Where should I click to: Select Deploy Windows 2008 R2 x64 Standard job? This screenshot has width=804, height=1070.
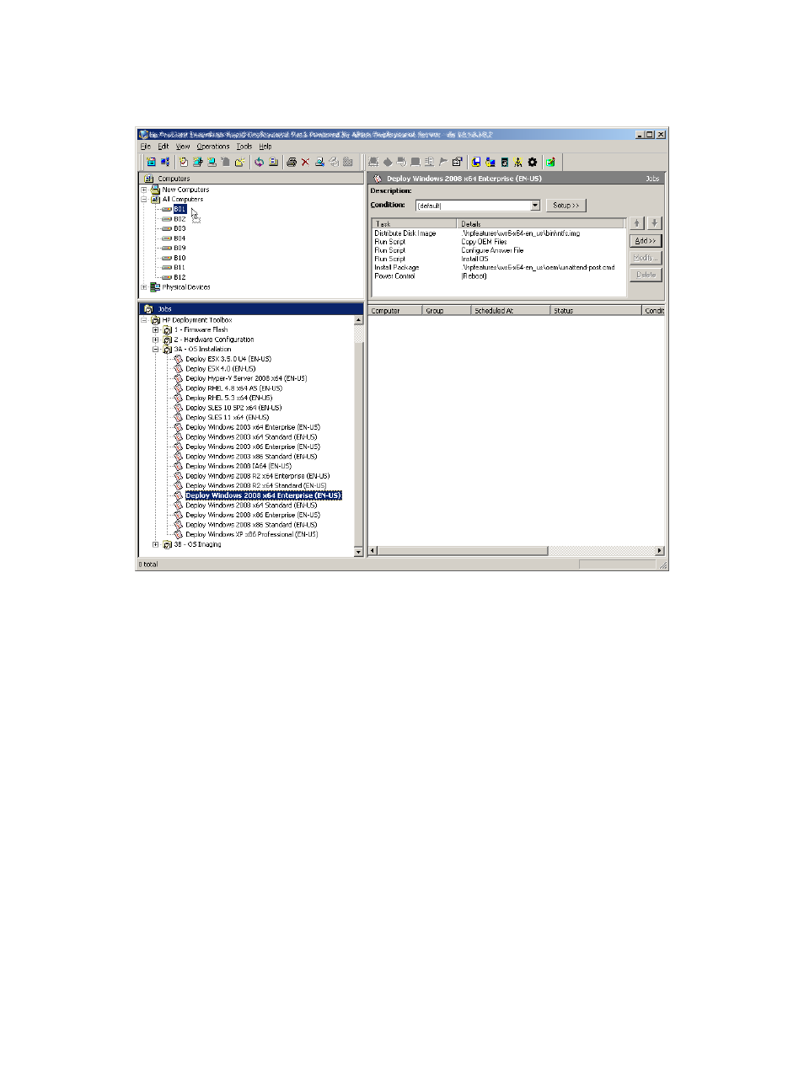click(x=256, y=486)
